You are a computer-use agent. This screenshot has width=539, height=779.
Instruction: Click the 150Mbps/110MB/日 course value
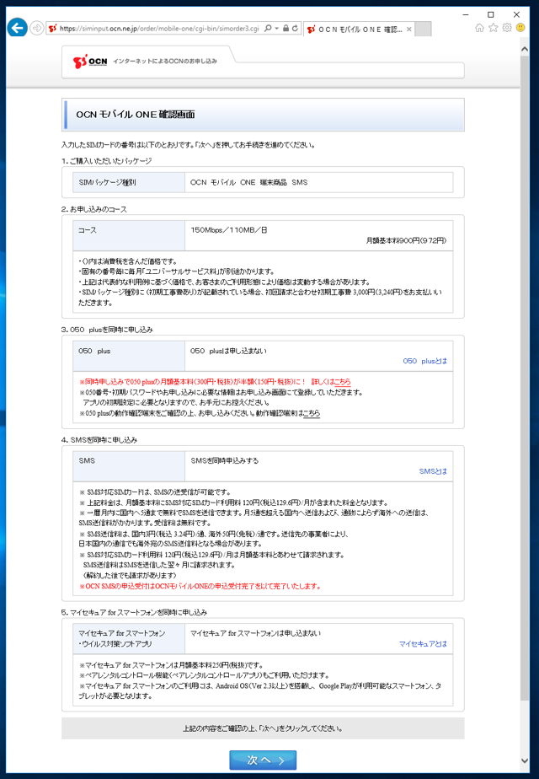coord(229,230)
